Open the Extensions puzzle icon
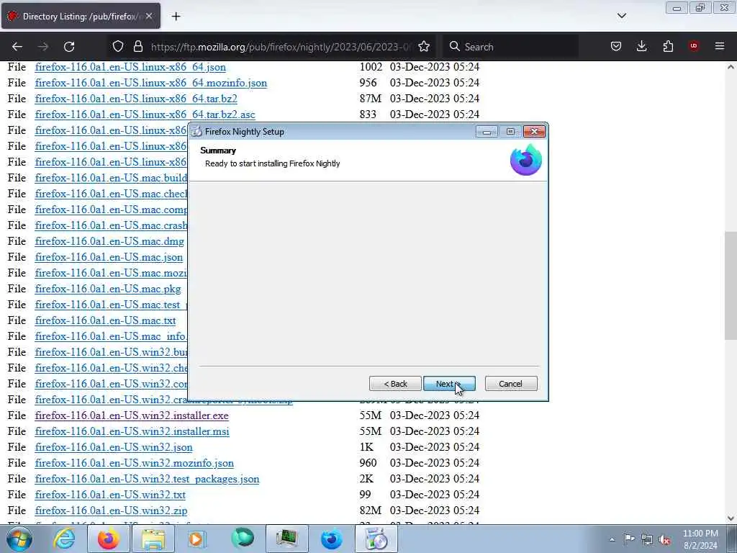 [x=668, y=46]
